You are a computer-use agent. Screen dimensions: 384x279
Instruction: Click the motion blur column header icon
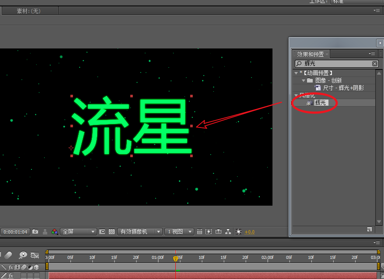point(24,267)
